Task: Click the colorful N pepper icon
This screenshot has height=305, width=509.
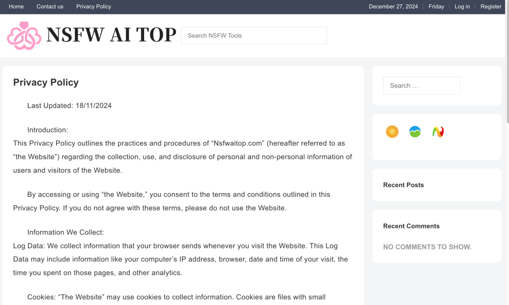Action: click(x=438, y=132)
